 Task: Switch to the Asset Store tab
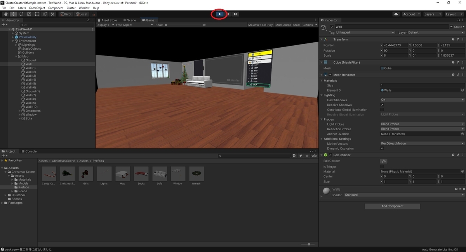107,20
